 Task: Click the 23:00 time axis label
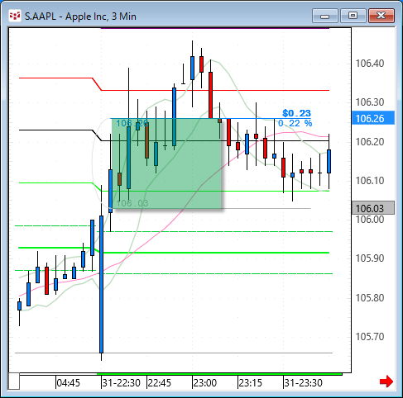click(x=205, y=383)
